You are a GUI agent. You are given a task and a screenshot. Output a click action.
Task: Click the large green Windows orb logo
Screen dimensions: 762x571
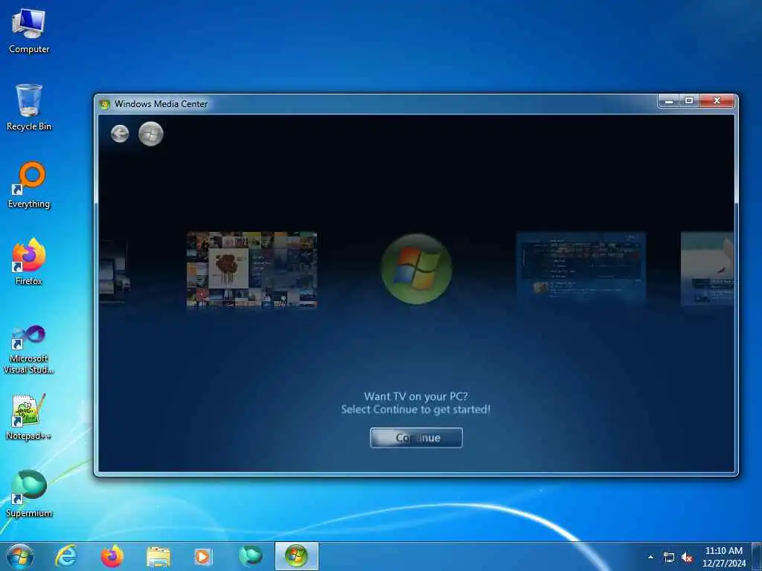coord(416,269)
